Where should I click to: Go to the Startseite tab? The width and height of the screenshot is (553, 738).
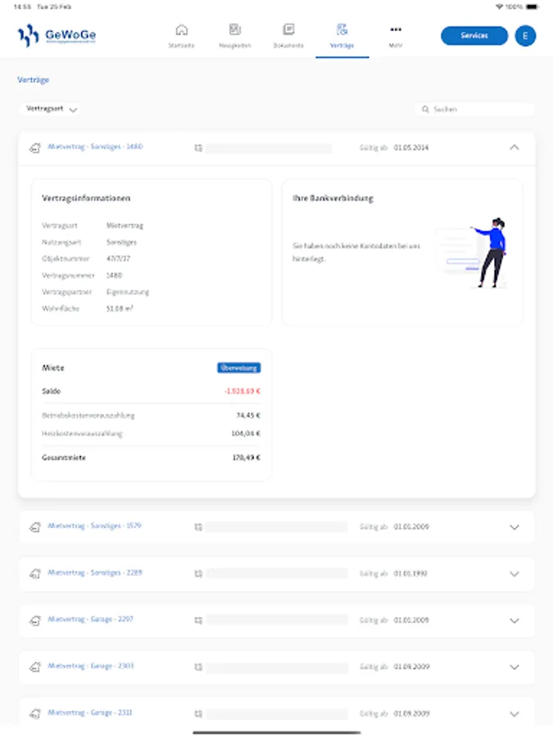(x=182, y=36)
